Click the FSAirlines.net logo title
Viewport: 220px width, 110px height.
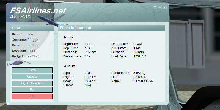point(38,10)
